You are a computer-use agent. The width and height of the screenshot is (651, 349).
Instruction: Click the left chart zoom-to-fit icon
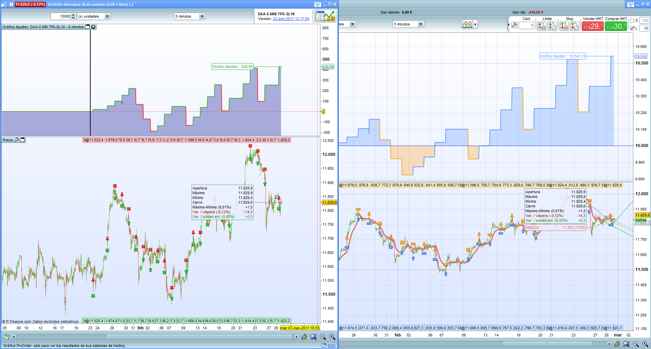tap(313, 337)
